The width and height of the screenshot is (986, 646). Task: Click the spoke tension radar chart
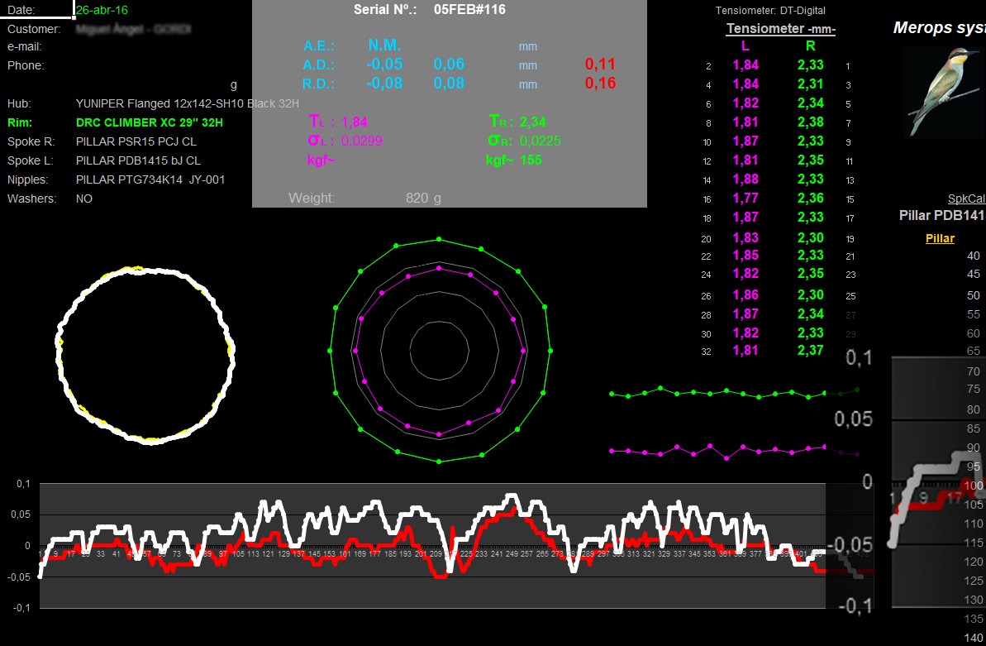click(440, 350)
